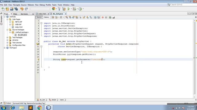The image size is (197, 110).
Task: Click Stop Macro Recording icon
Action: click(106, 17)
